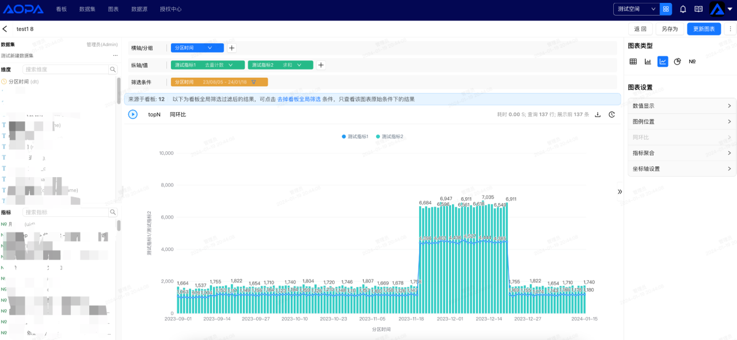
Task: Select the № number card chart type
Action: click(x=692, y=62)
